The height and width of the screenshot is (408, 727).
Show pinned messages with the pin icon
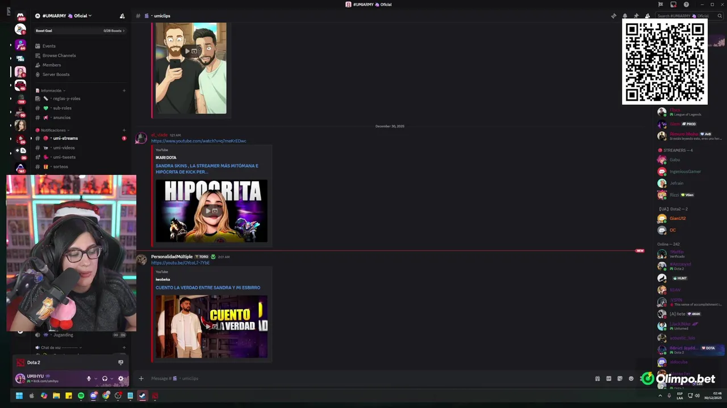pyautogui.click(x=636, y=16)
